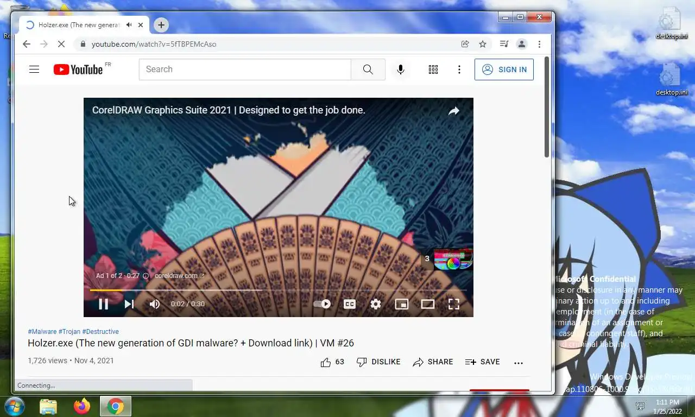This screenshot has width=695, height=417.
Task: Click the SIGN IN button
Action: click(x=504, y=69)
